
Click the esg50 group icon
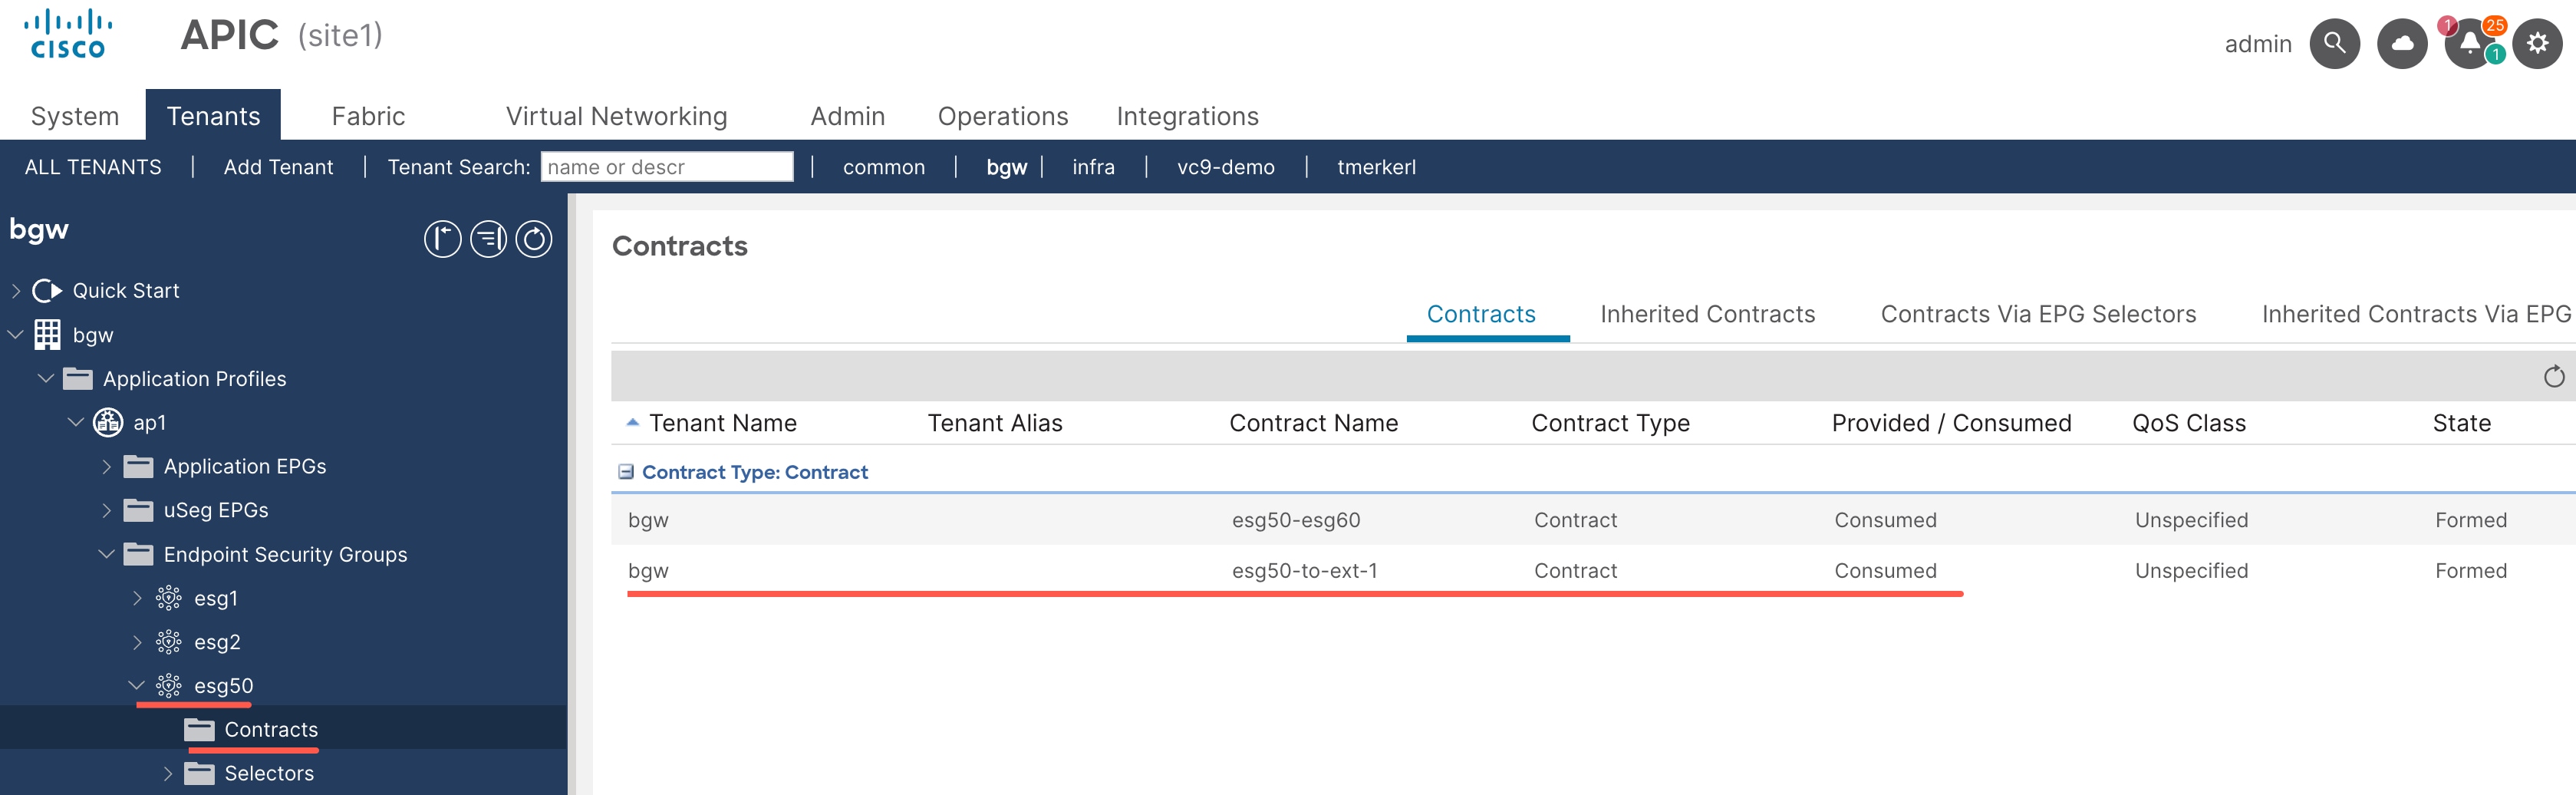click(169, 686)
